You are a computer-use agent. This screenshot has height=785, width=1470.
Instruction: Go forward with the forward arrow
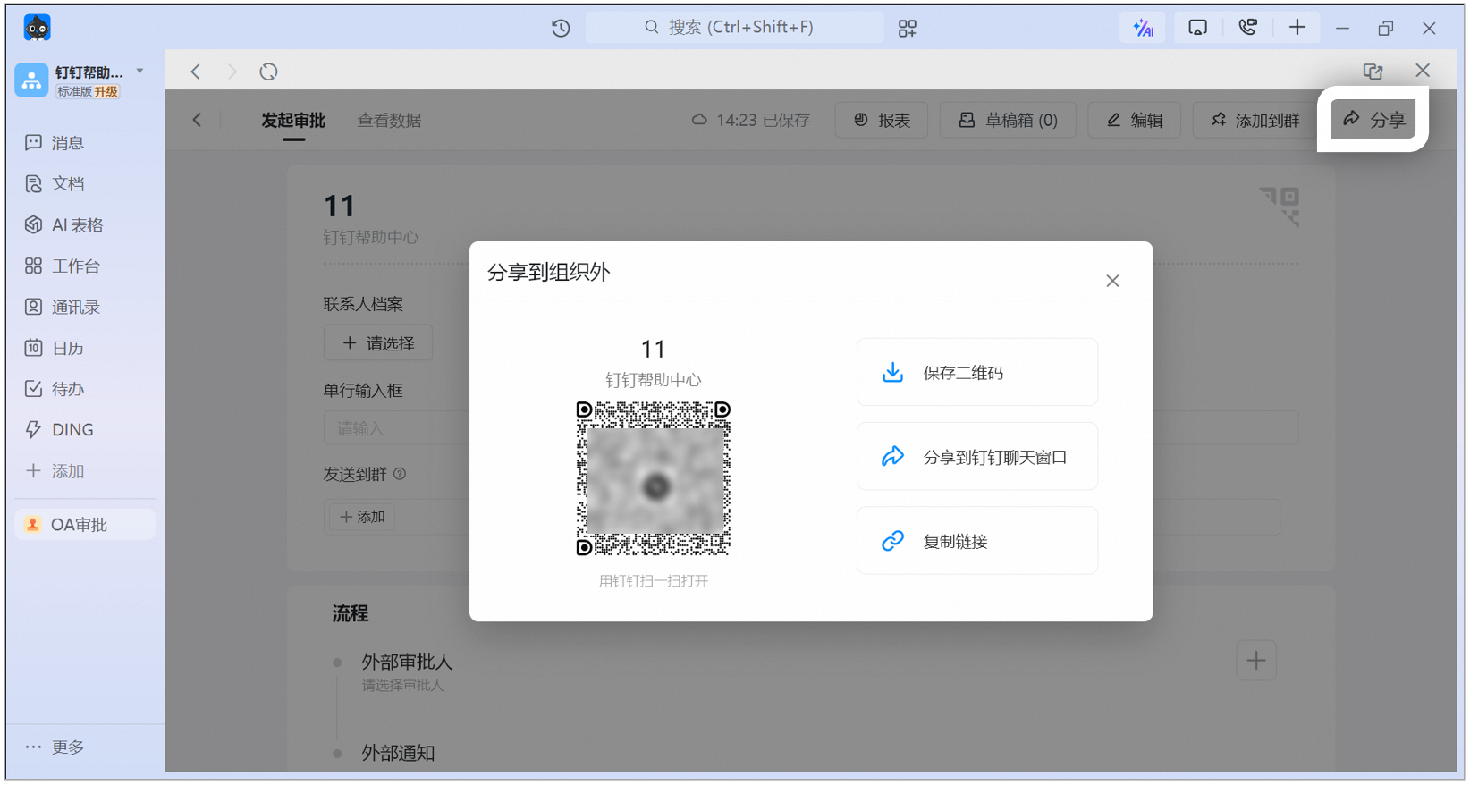(232, 72)
